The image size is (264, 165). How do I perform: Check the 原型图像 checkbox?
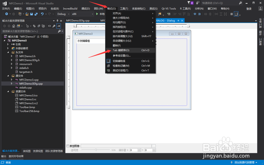click(x=68, y=146)
